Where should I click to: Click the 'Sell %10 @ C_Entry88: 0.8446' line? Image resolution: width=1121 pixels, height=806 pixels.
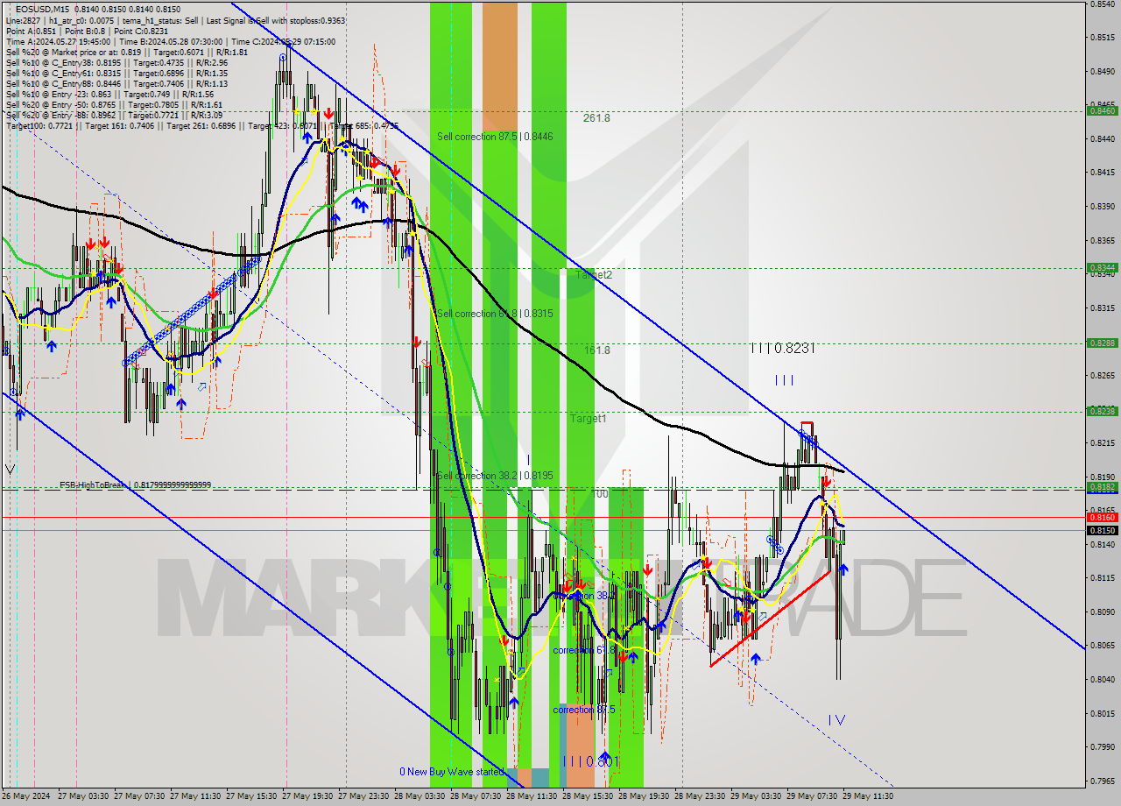[x=116, y=83]
